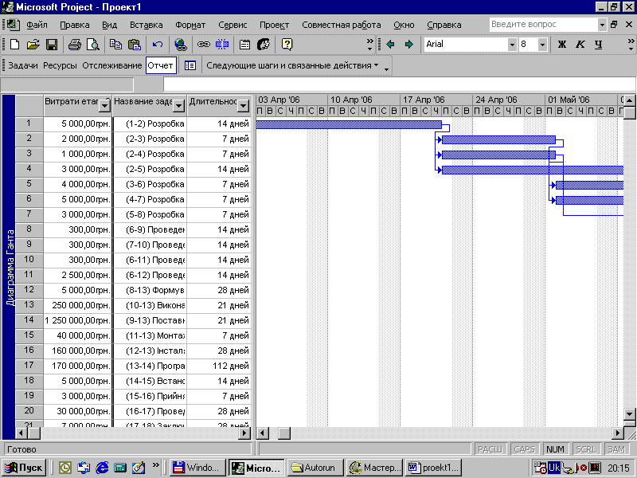Assign resources faces icon
This screenshot has height=478, width=637.
tap(264, 45)
